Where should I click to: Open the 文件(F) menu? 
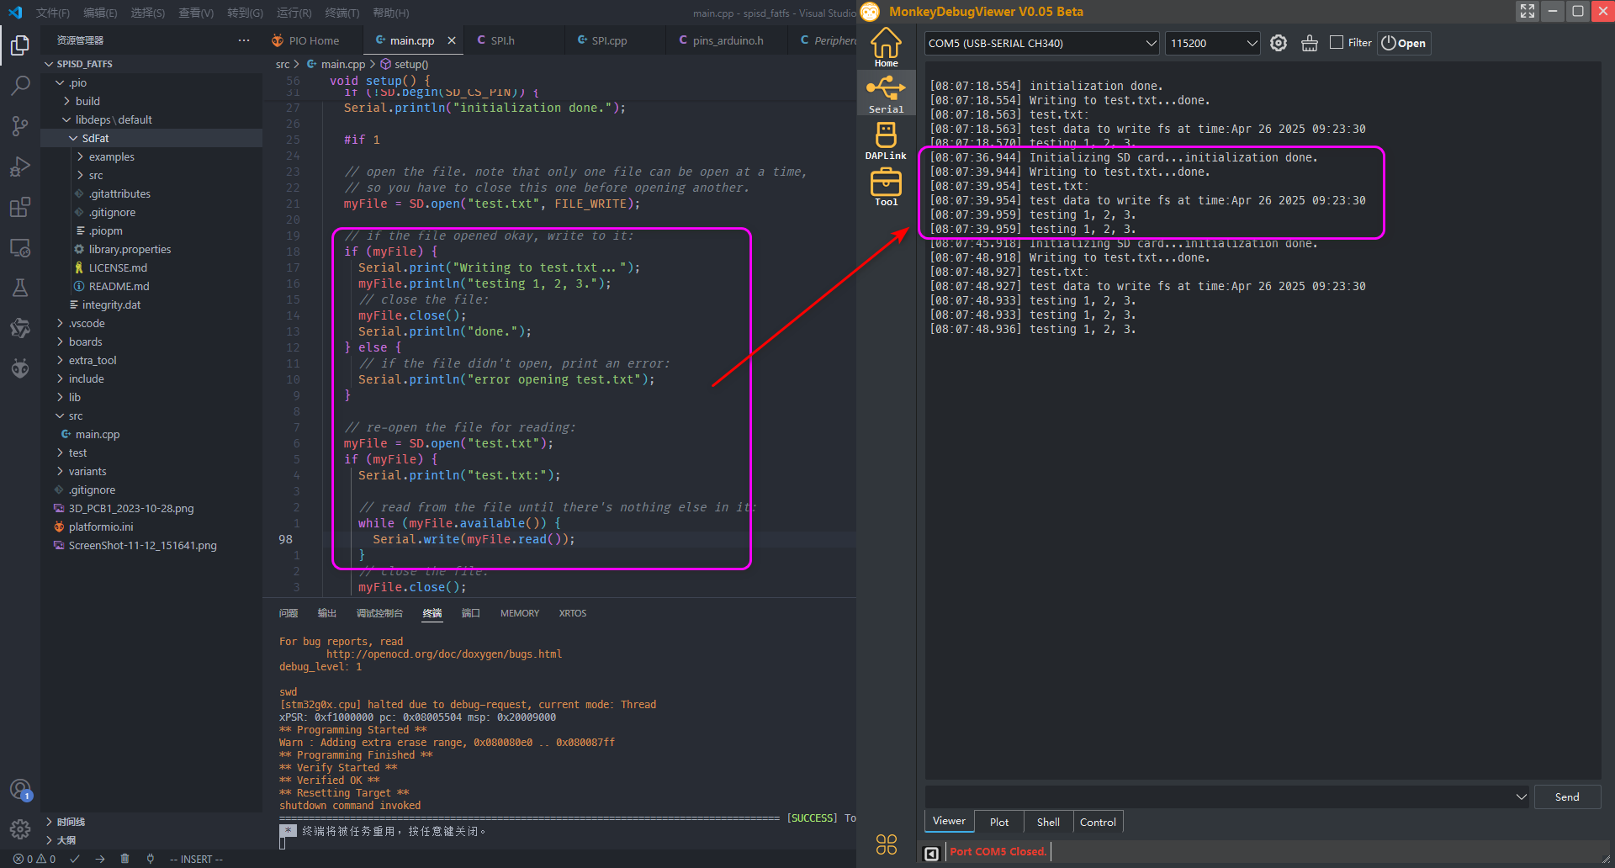pos(53,13)
